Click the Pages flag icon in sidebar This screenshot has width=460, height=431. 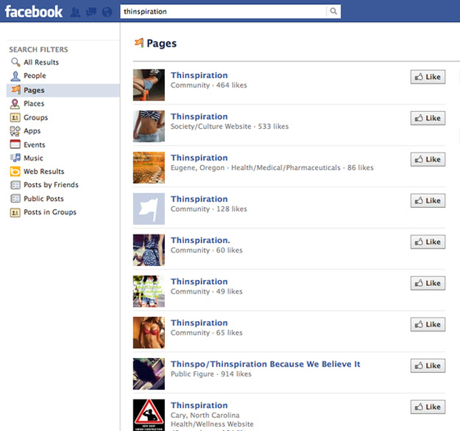tap(16, 90)
